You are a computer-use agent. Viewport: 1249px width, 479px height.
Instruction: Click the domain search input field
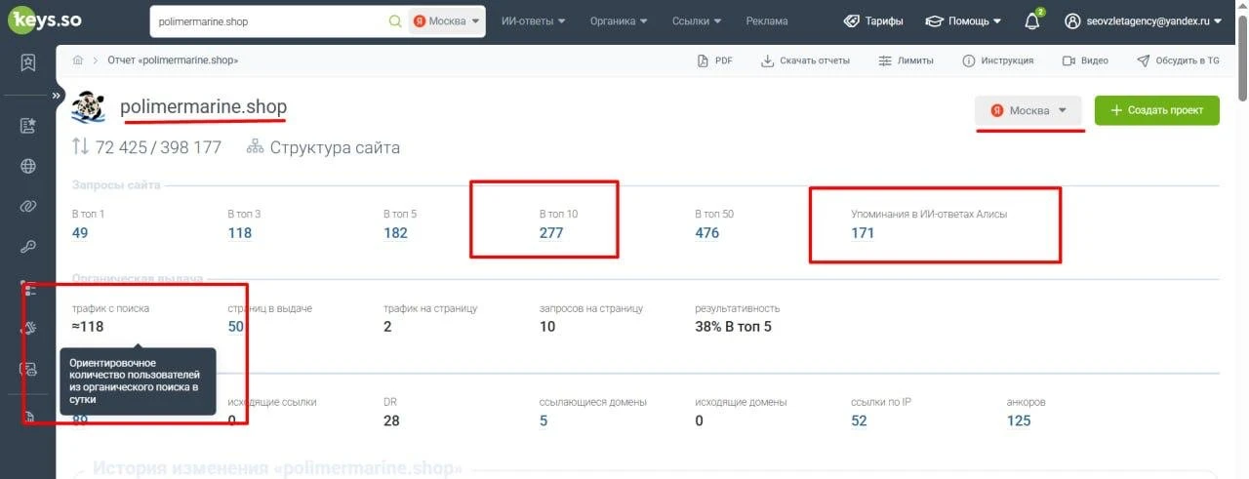[268, 21]
